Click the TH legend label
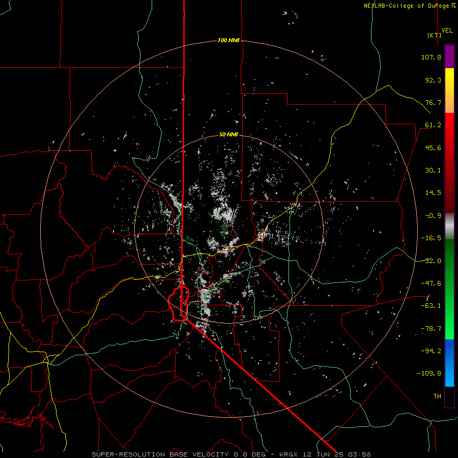This screenshot has width=458, height=458. (437, 396)
